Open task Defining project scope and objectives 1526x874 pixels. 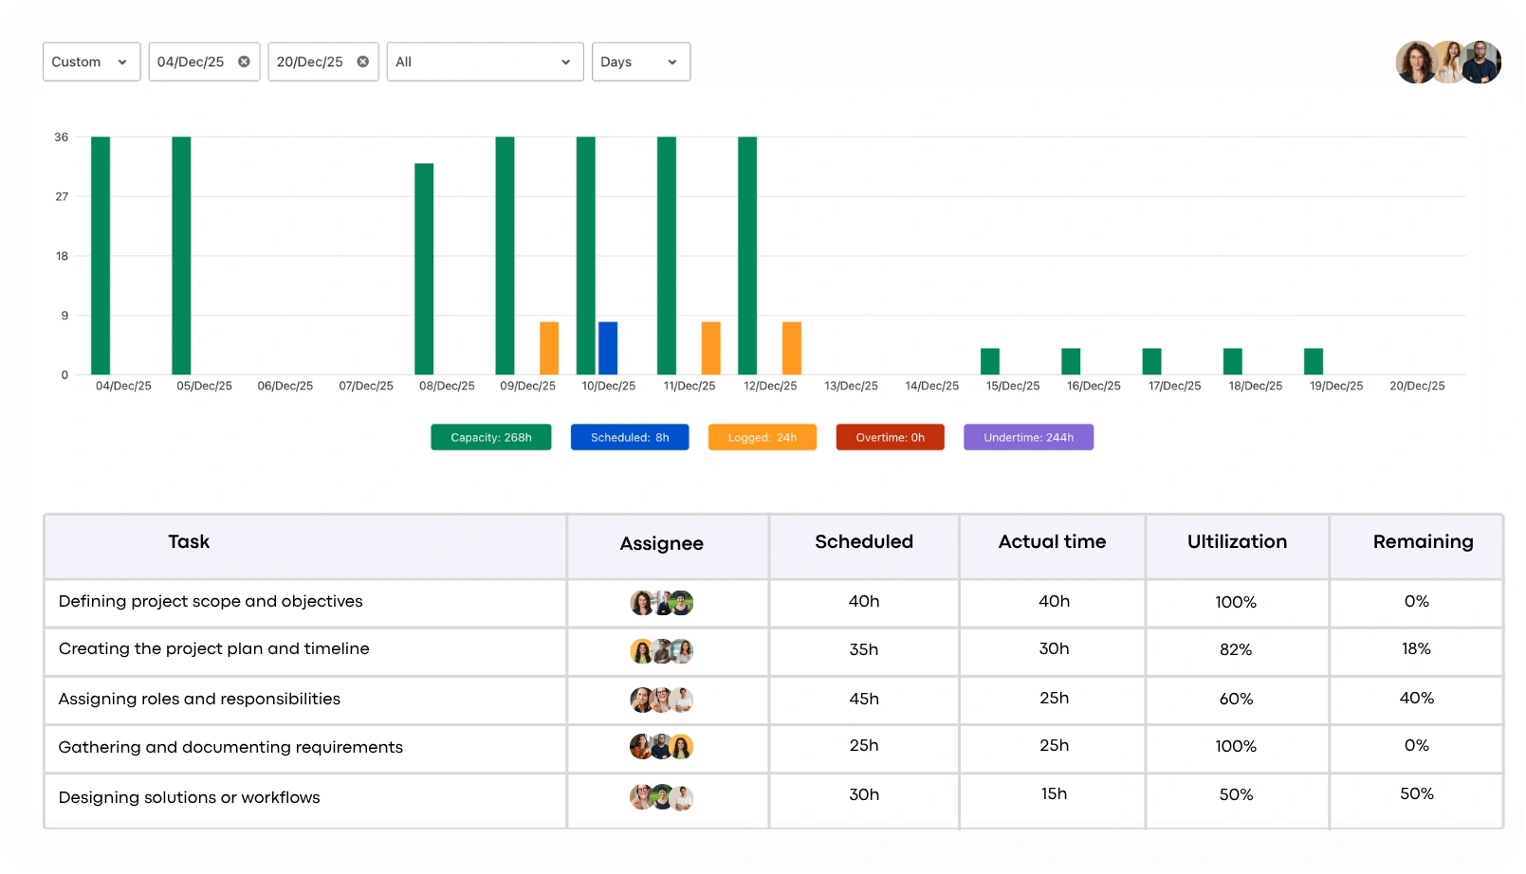211,601
